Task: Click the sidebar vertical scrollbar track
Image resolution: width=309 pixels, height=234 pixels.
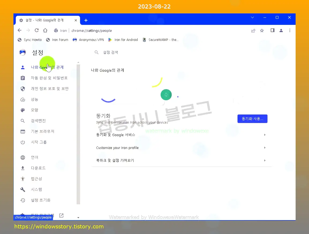Action: (78, 134)
